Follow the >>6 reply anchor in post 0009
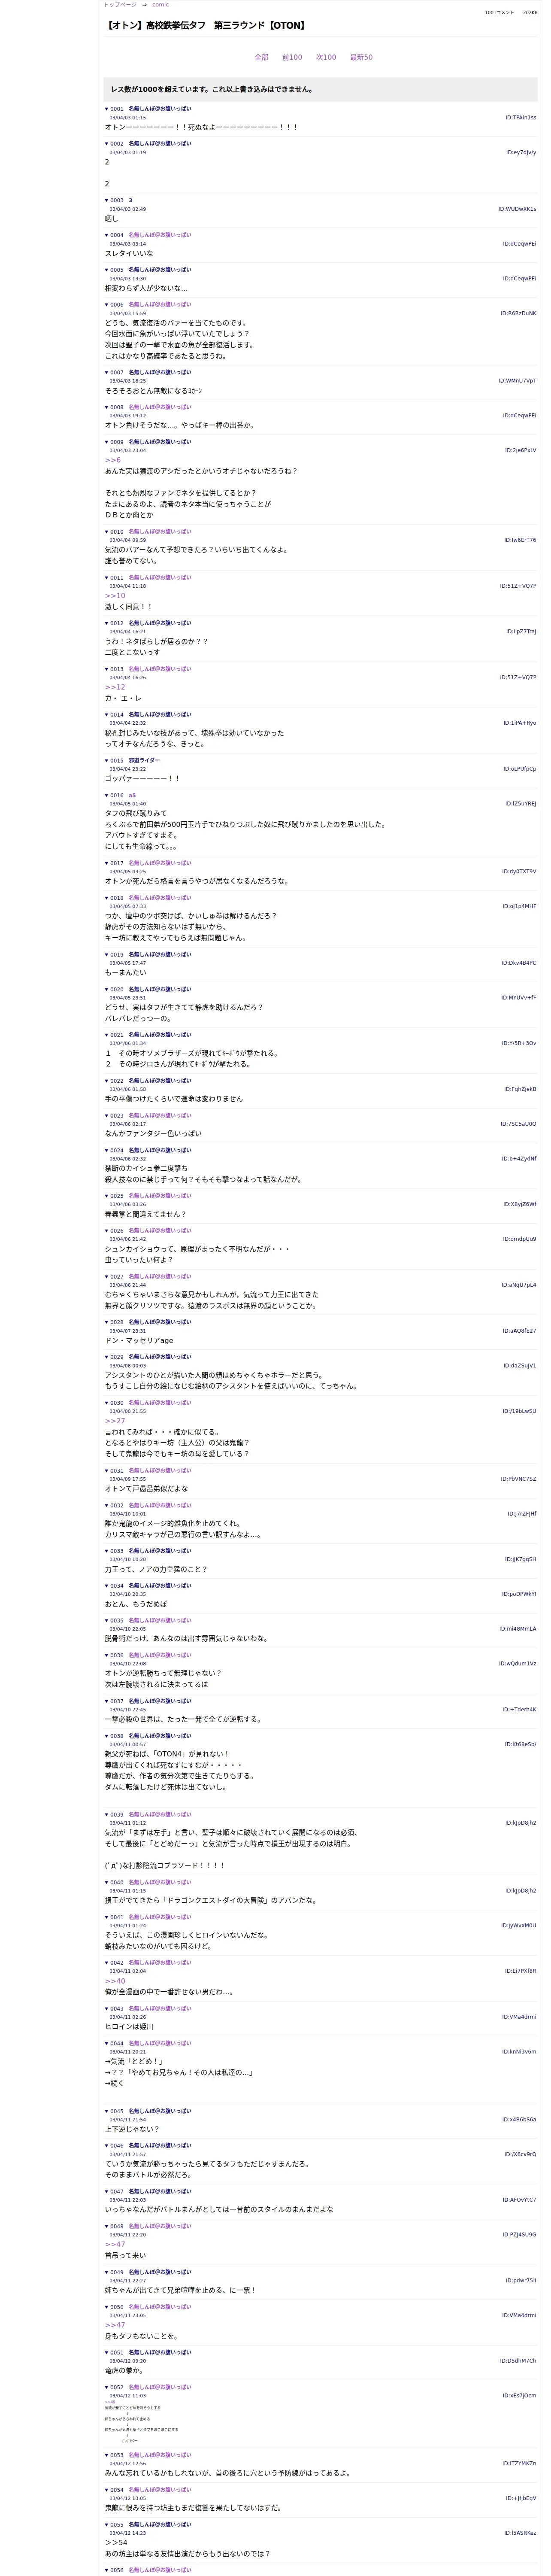 coord(113,460)
